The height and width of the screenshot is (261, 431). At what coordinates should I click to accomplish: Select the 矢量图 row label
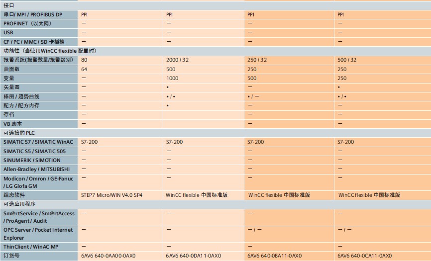pos(11,87)
